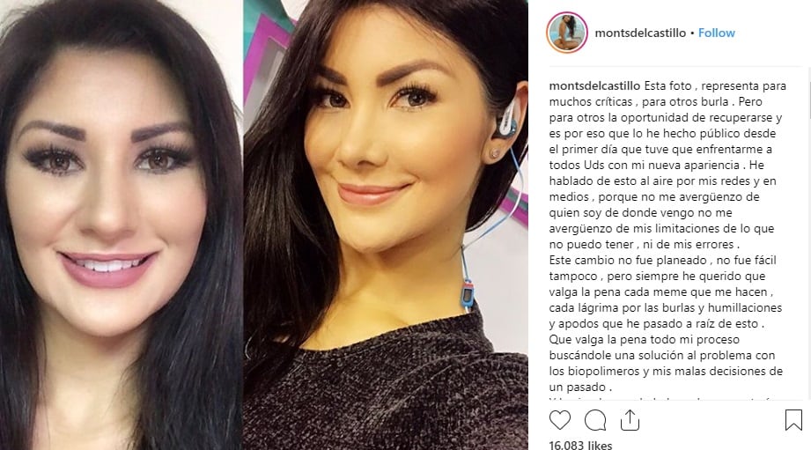Click the blue earphone in the right photo
Screen dimensions: 811x450
point(507,118)
